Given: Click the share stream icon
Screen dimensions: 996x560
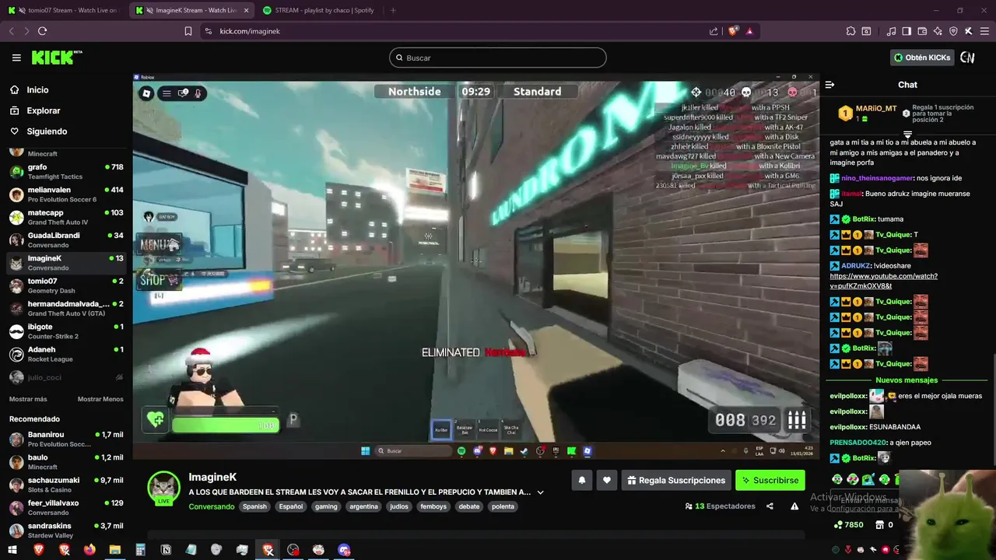Looking at the screenshot, I should coord(770,506).
